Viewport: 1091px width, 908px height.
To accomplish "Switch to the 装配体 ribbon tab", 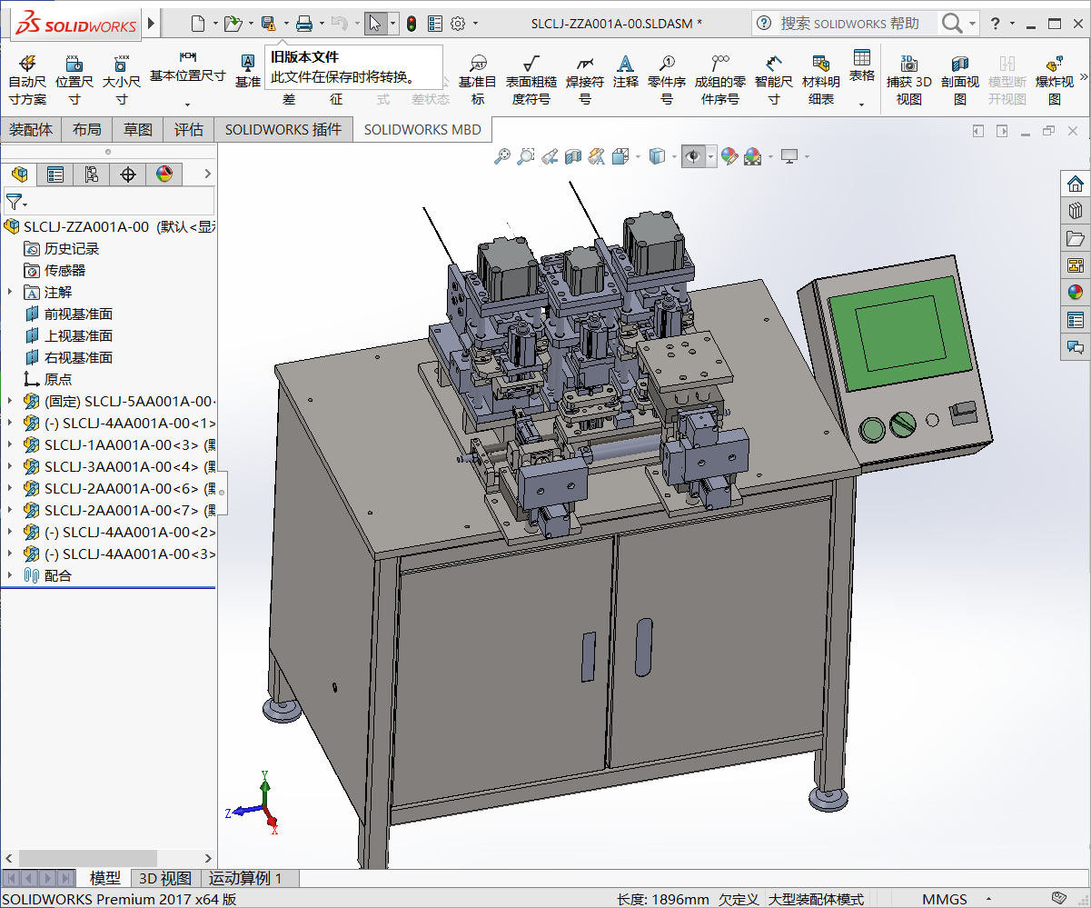I will click(31, 129).
